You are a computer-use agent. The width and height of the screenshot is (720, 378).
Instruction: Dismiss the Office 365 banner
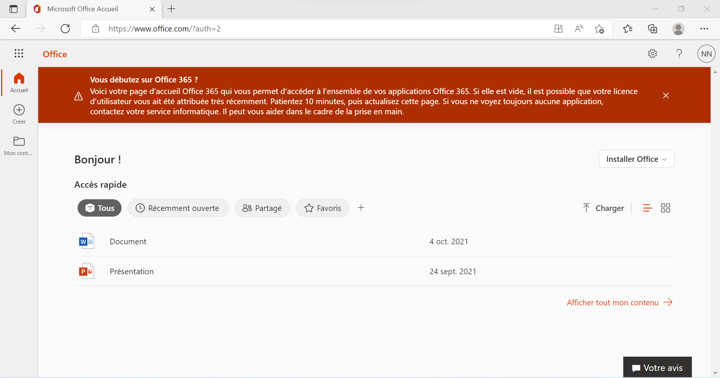[x=666, y=96]
